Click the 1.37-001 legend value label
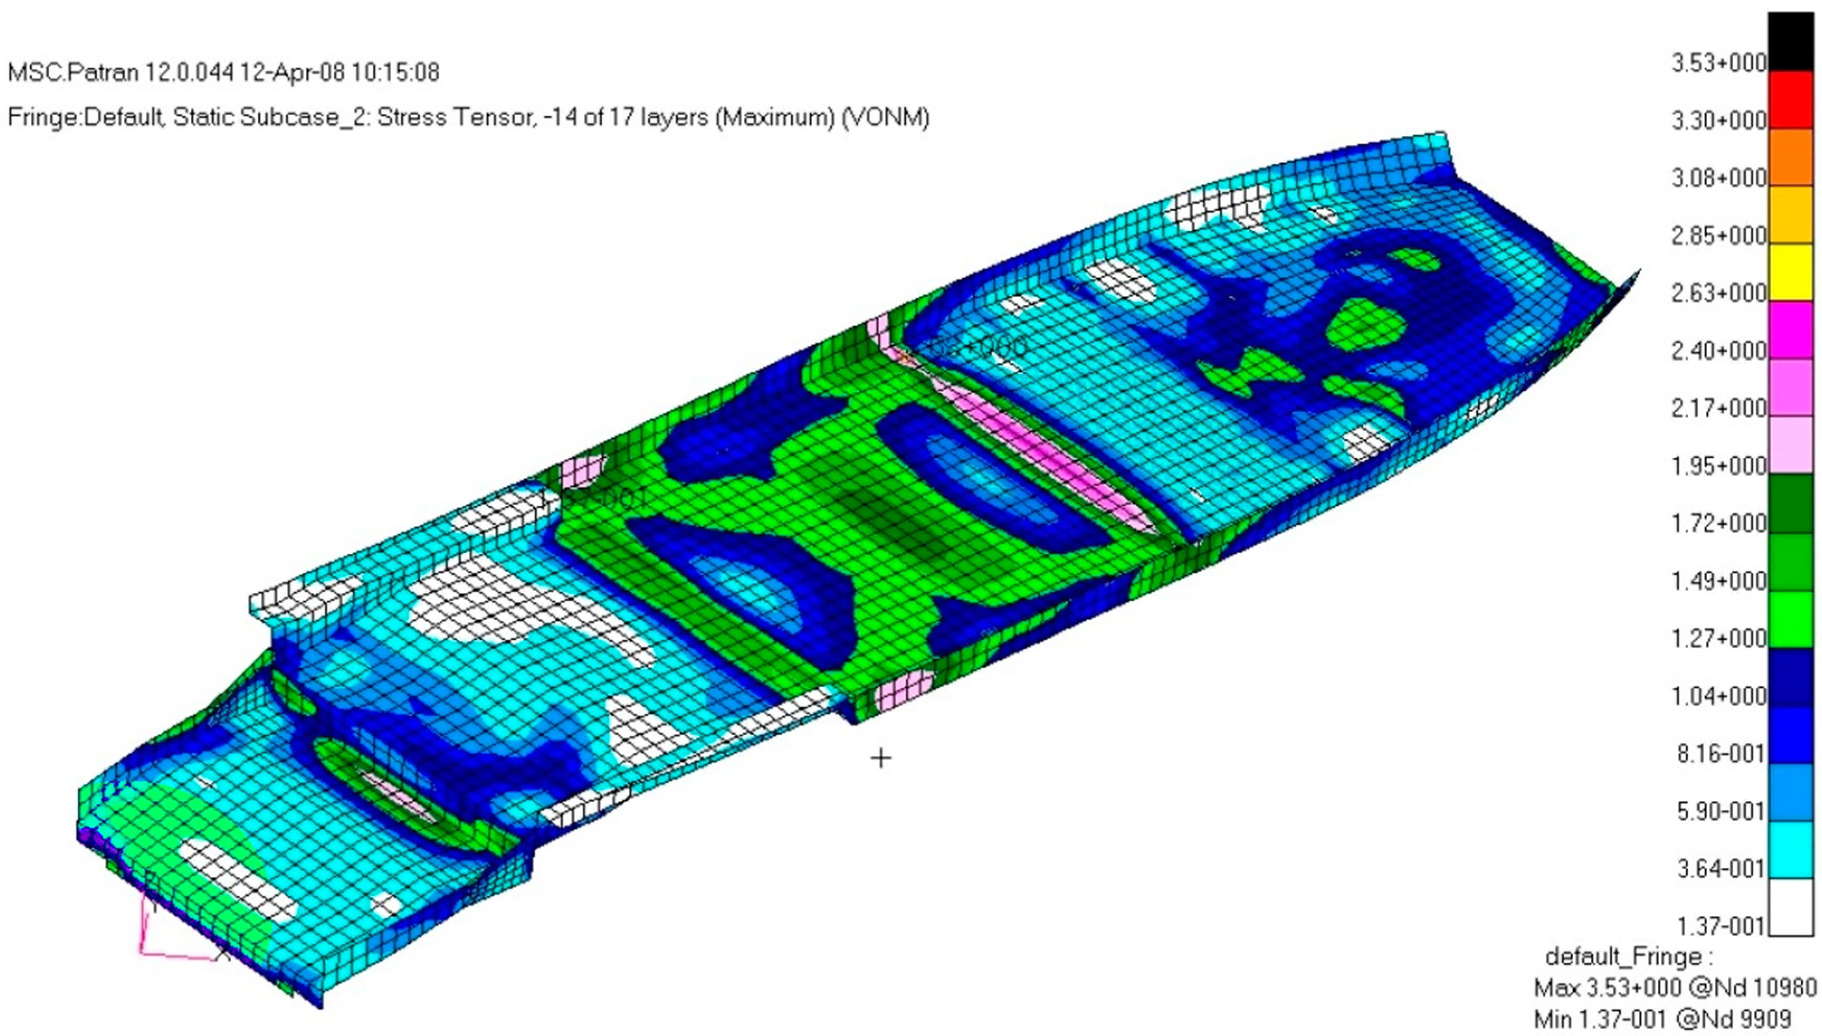This screenshot has height=1036, width=1822. (x=1720, y=926)
